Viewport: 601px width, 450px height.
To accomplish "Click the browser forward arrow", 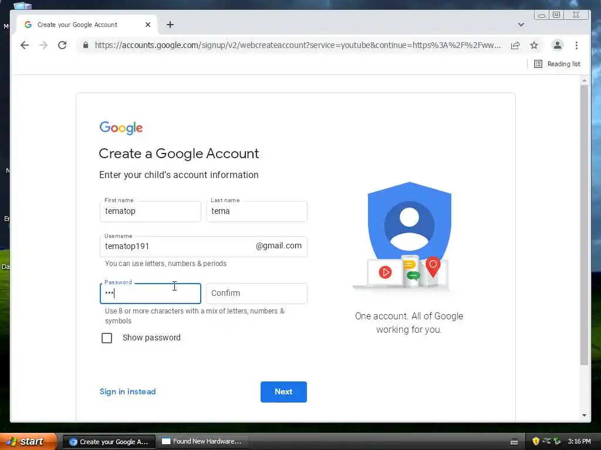I will tap(43, 45).
